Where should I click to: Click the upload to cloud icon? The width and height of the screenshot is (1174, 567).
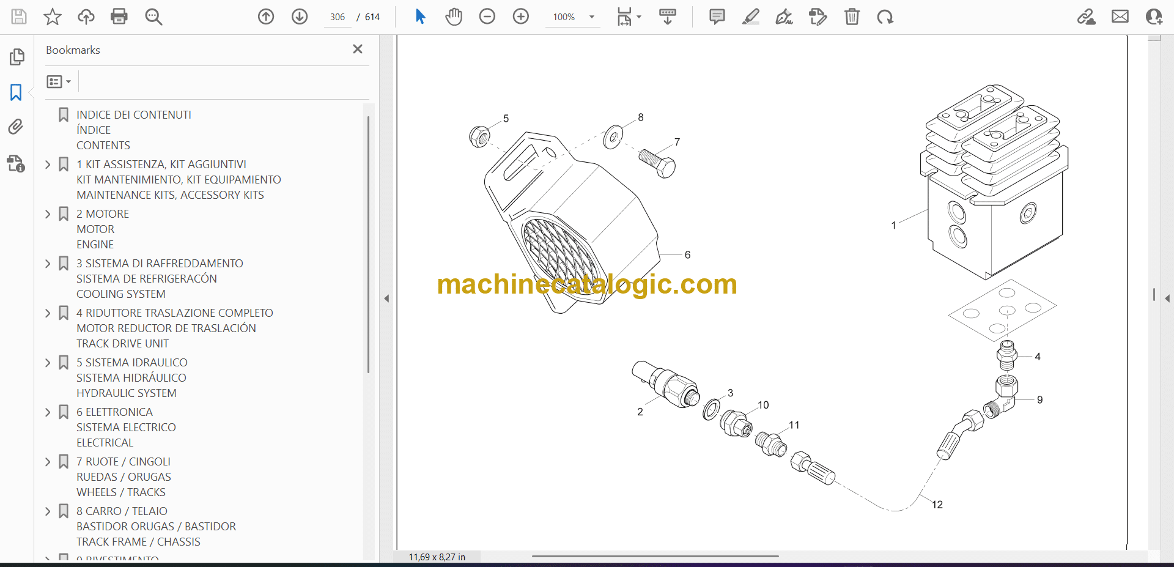pyautogui.click(x=86, y=17)
